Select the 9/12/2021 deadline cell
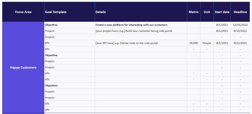The height and width of the screenshot is (114, 252). (240, 43)
